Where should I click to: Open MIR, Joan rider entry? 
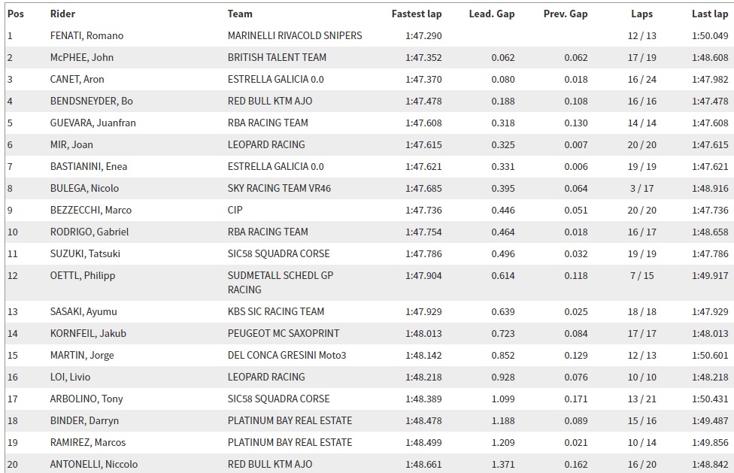tap(71, 144)
